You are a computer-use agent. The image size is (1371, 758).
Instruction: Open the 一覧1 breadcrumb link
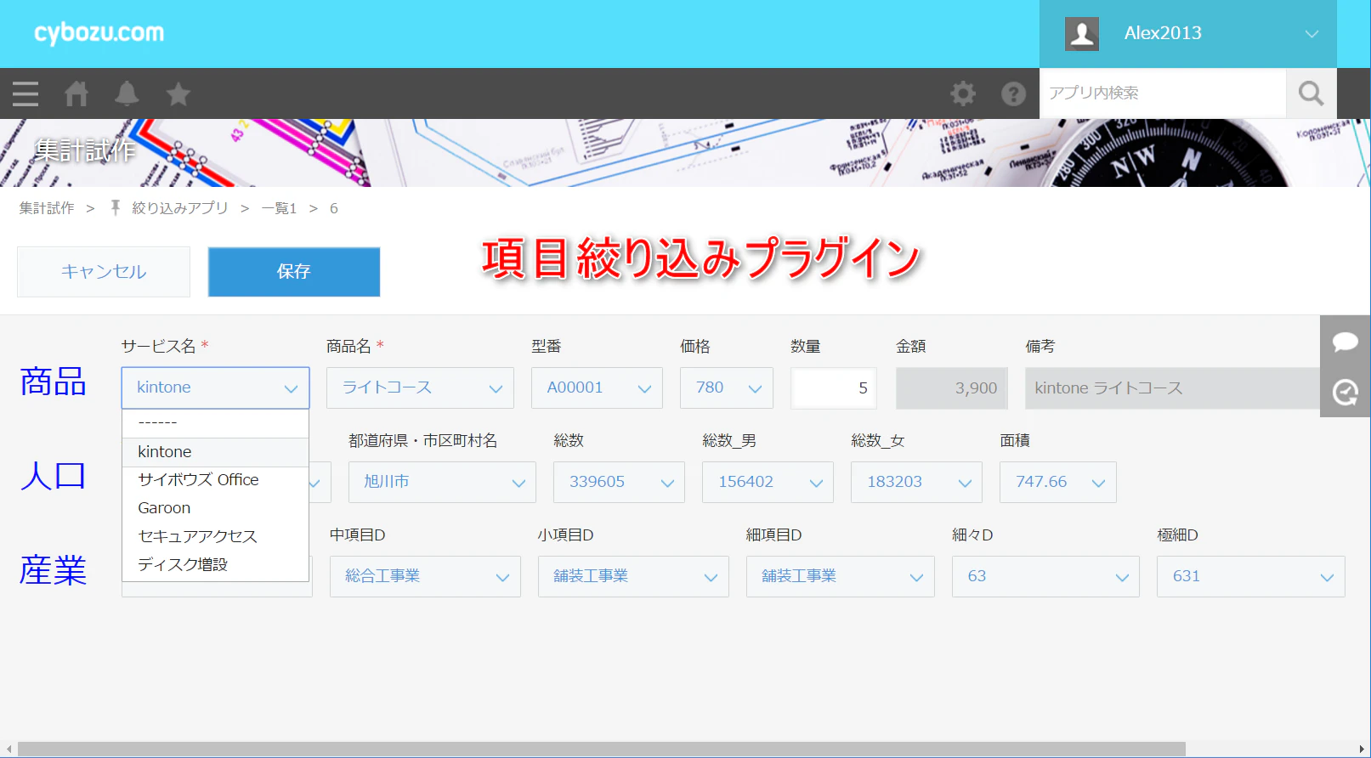click(x=279, y=208)
